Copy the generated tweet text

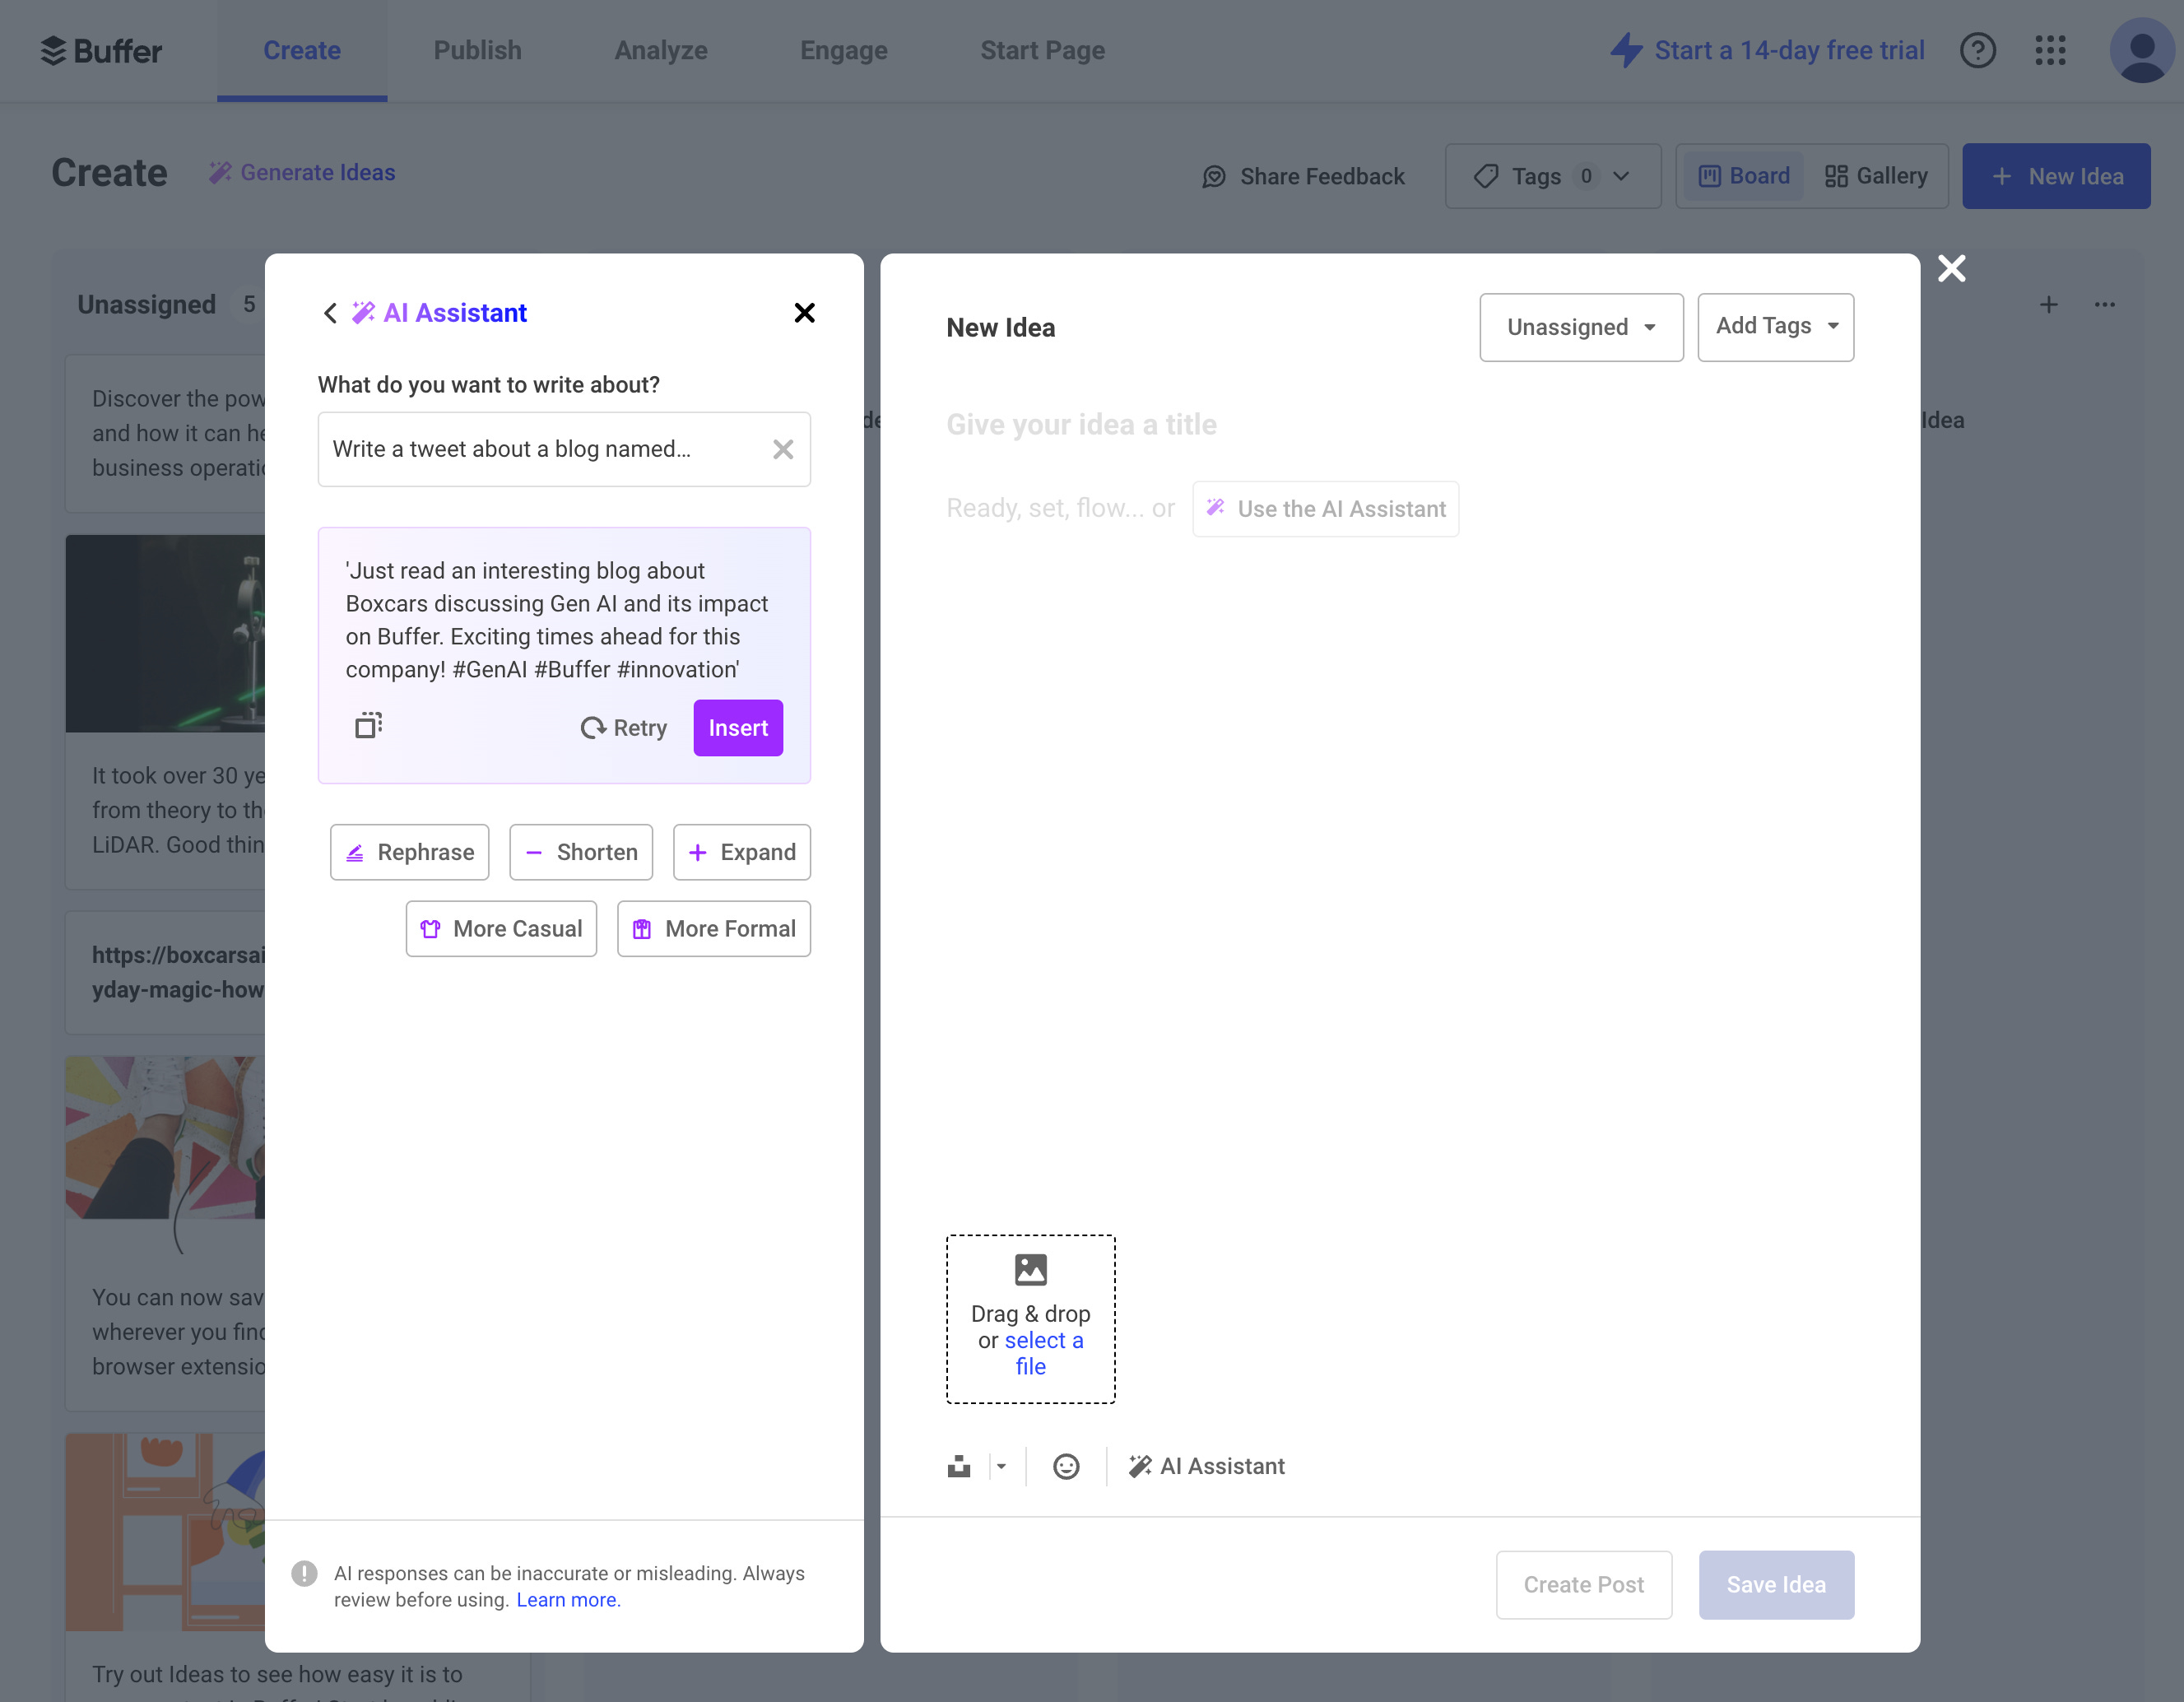click(369, 725)
